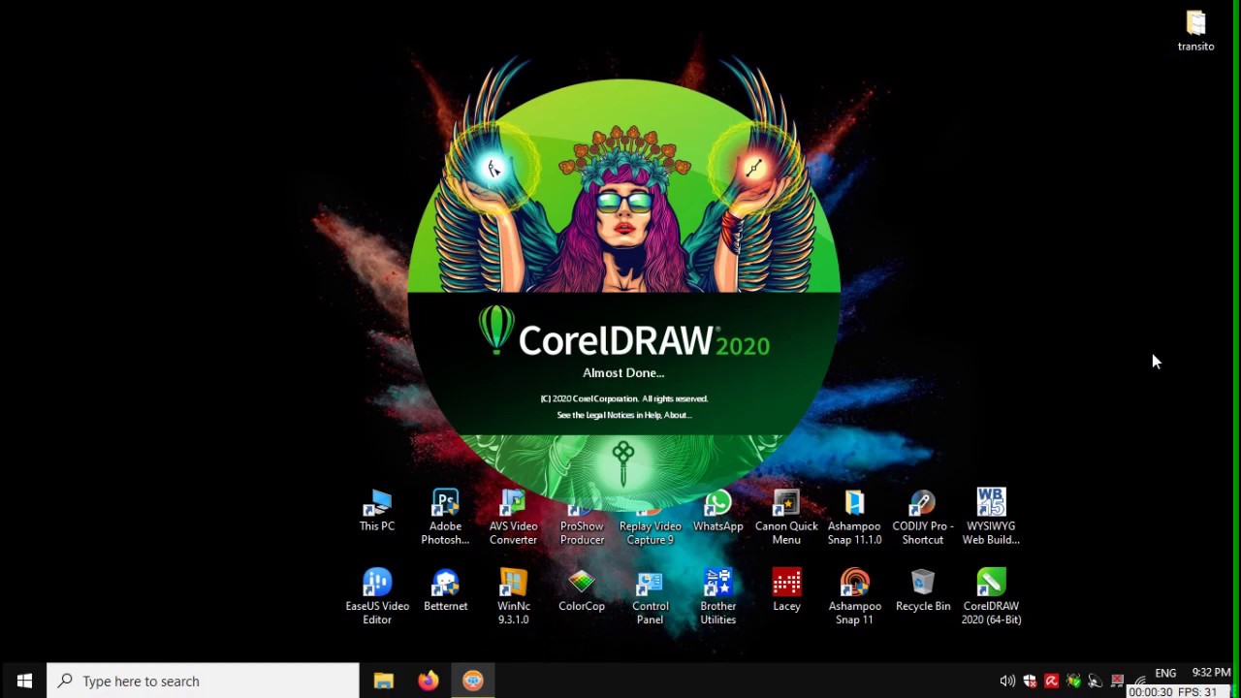Select the Recycle Bin icon
This screenshot has height=698, width=1241.
tap(922, 590)
